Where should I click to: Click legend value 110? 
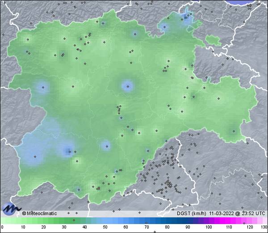pos(229,227)
